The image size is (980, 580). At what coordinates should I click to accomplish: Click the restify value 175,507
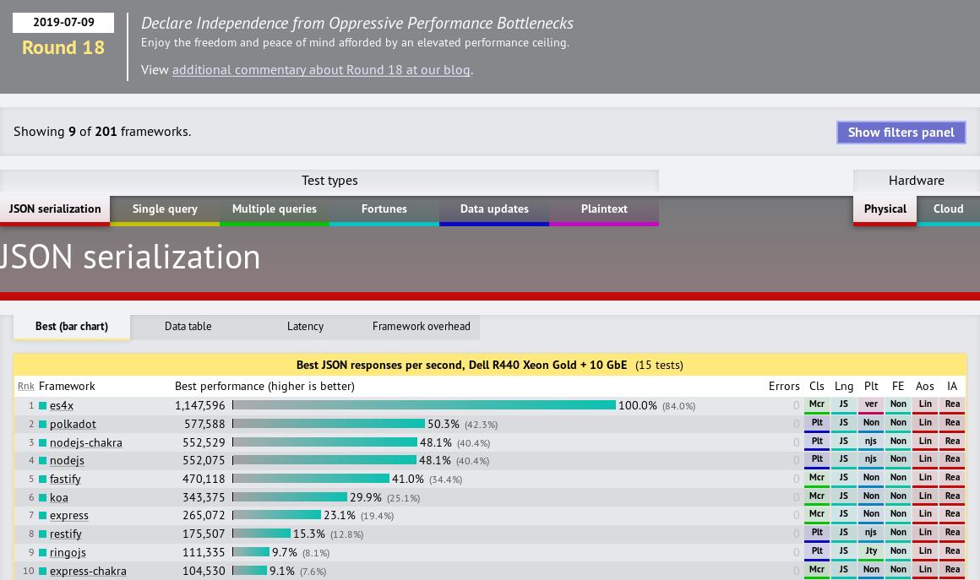(204, 534)
